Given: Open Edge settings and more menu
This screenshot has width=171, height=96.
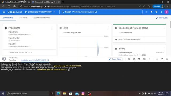Looking at the screenshot, I should [x=168, y=6].
